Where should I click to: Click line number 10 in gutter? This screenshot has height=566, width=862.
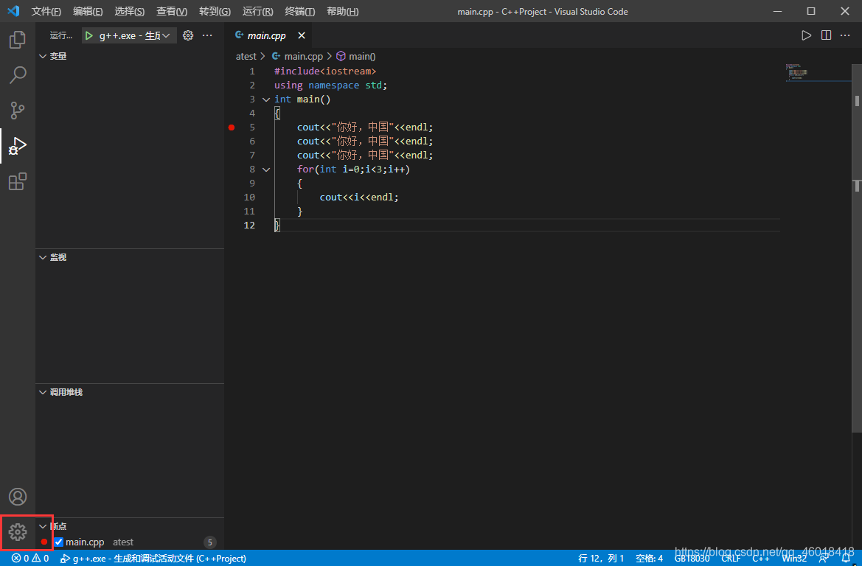coord(249,198)
